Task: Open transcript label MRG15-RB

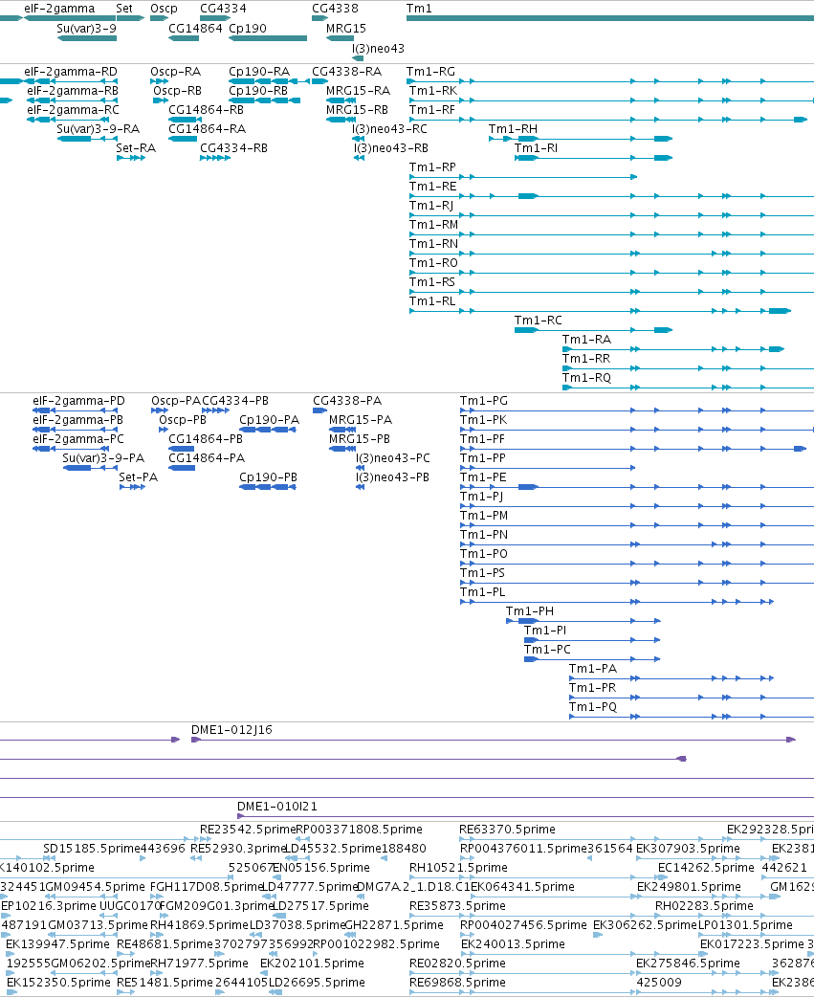Action: pyautogui.click(x=357, y=109)
